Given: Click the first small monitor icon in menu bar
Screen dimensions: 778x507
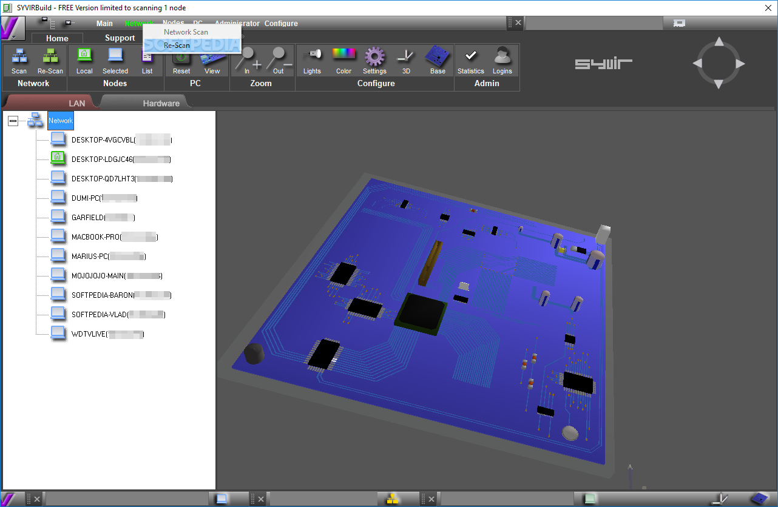Looking at the screenshot, I should pos(44,21).
